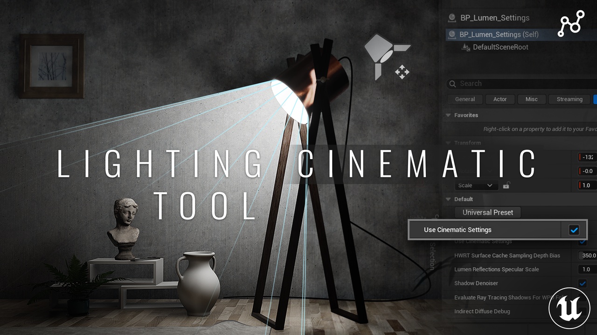Click the search magnifier icon

452,84
